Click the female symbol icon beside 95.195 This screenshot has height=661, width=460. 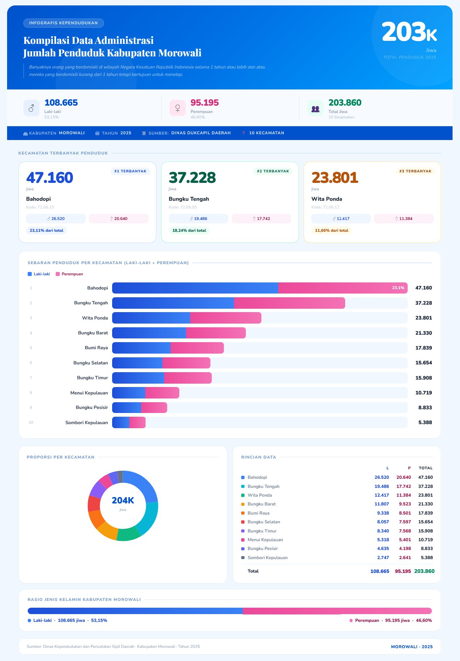[x=177, y=108]
